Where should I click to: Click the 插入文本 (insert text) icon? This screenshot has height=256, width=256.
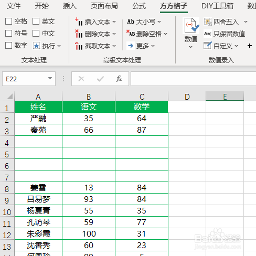tap(79, 22)
